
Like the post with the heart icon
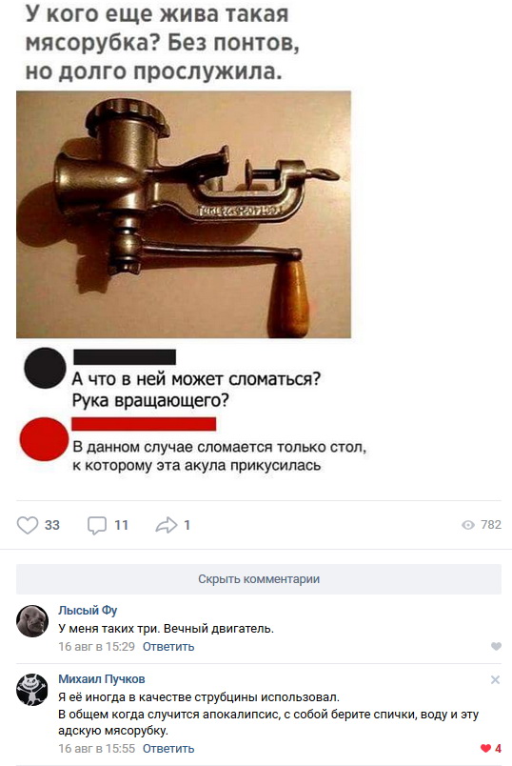click(x=28, y=525)
